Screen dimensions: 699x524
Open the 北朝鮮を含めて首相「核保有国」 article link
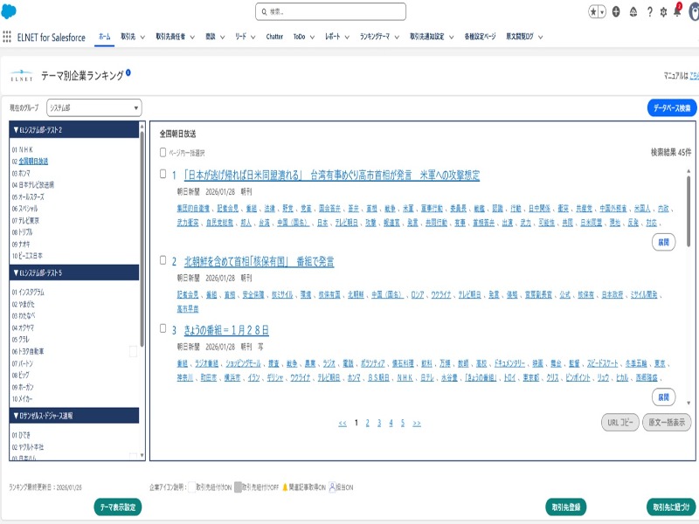[259, 261]
